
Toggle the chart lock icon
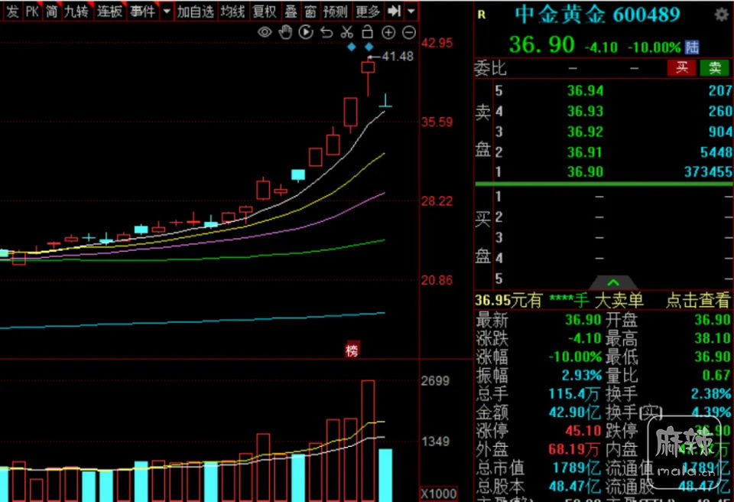367,32
